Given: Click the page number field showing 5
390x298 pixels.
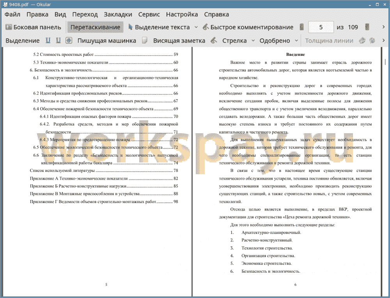Looking at the screenshot, I should (321, 27).
